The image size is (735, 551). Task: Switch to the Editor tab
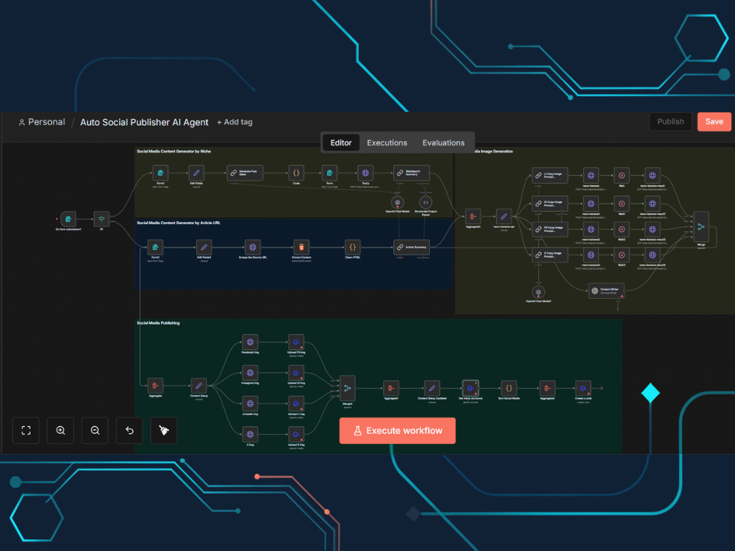coord(341,143)
